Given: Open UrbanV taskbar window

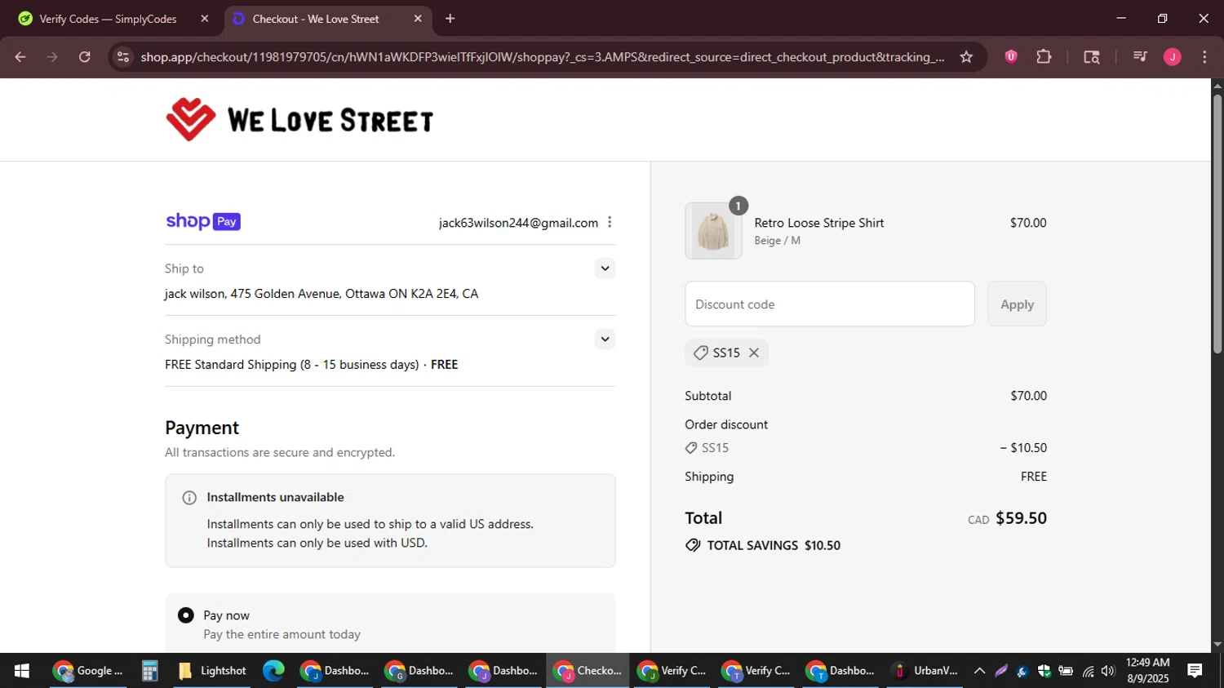Looking at the screenshot, I should click(927, 671).
